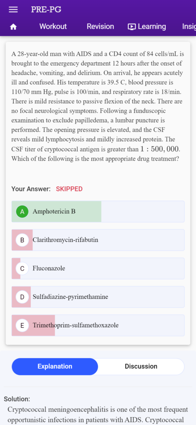Viewport: 196px width, 425px height.
Task: Select option E letter badge
Action: pos(22,325)
